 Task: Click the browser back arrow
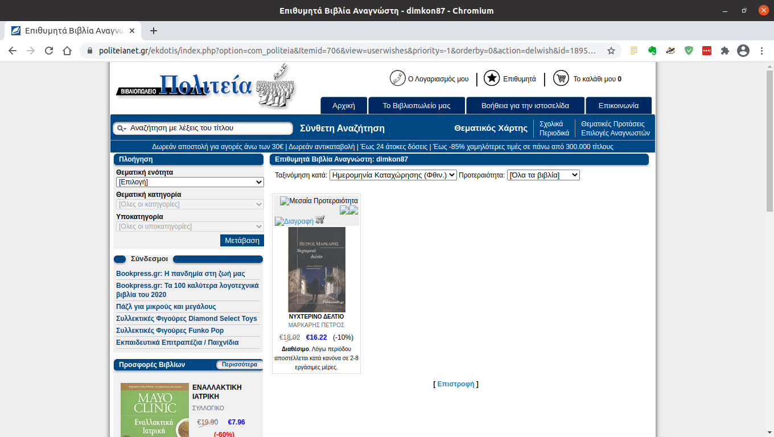click(13, 51)
